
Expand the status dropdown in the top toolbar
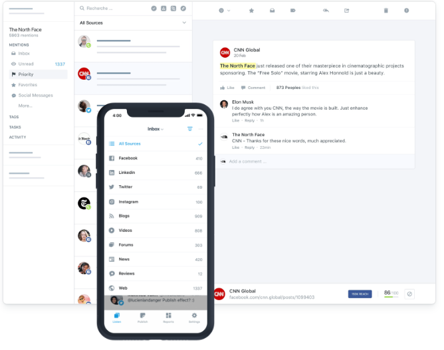point(225,11)
